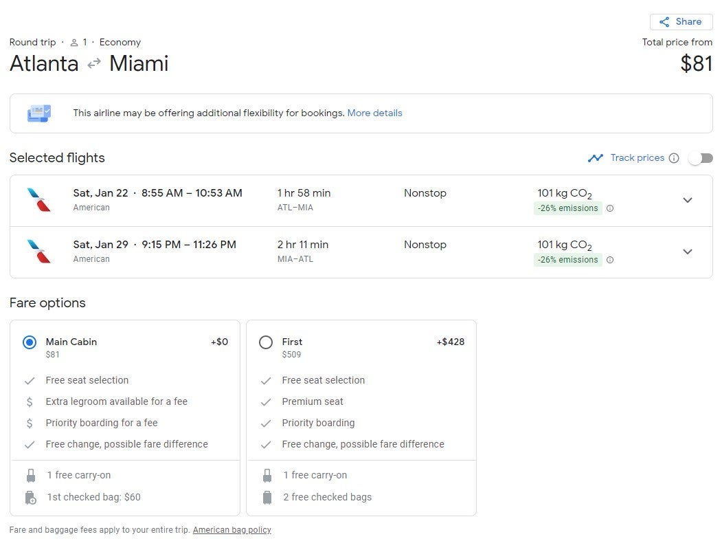Click the carry-on icon in First fare
The height and width of the screenshot is (541, 722).
(267, 476)
